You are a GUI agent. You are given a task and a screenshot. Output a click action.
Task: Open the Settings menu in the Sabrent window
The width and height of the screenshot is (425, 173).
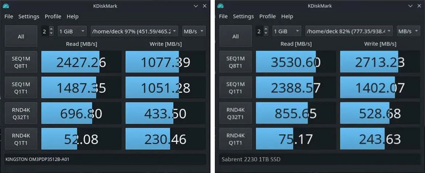click(x=243, y=16)
